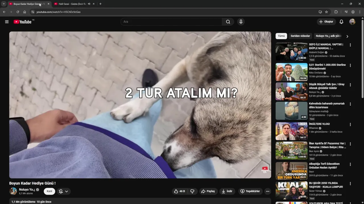Open notification preferences bell dropdown
This screenshot has height=204, width=364.
tap(63, 191)
